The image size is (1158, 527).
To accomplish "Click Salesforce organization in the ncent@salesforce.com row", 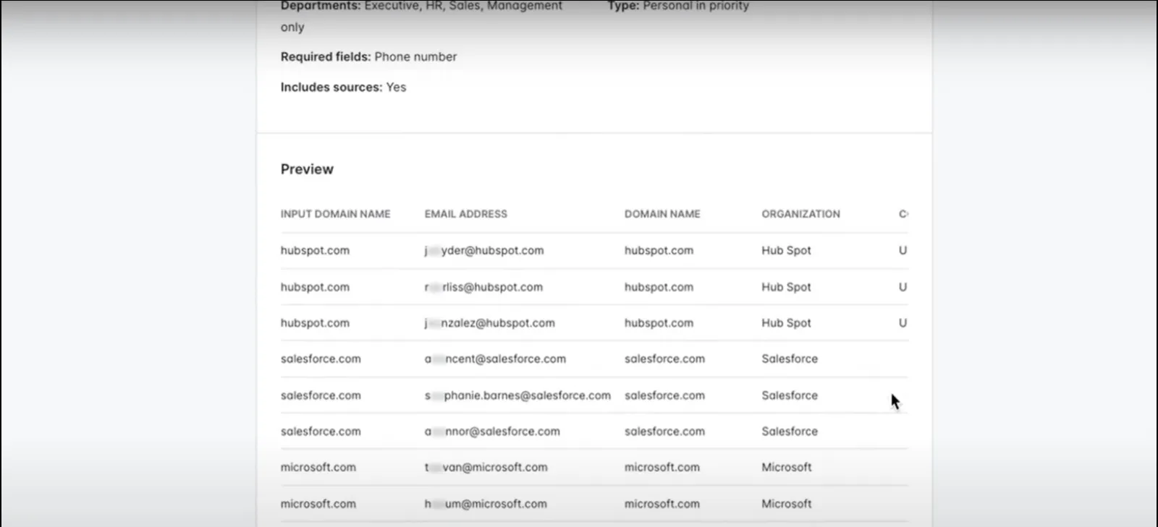I will click(790, 359).
